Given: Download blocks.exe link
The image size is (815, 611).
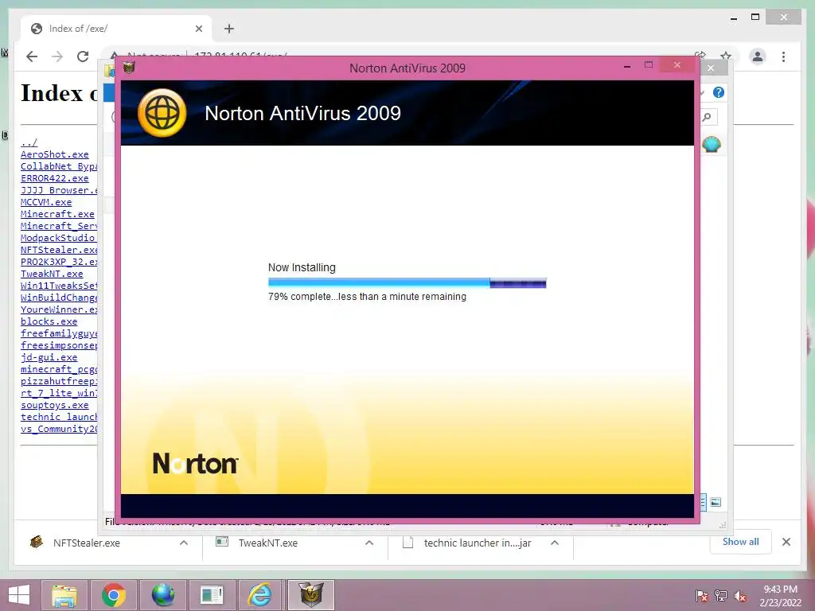Looking at the screenshot, I should pyautogui.click(x=49, y=321).
